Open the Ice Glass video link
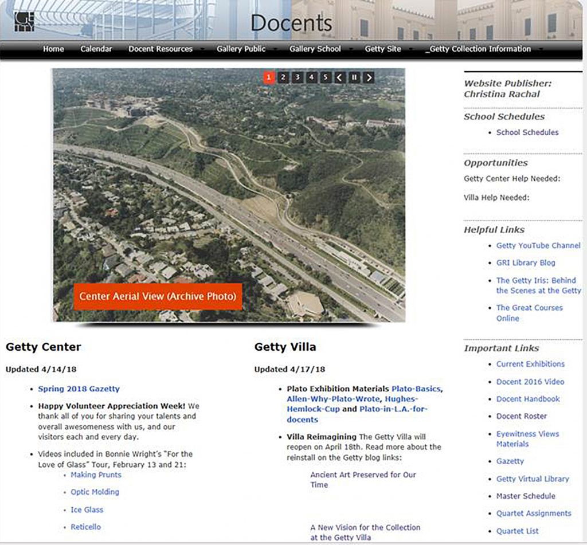The width and height of the screenshot is (587, 545). coord(87,510)
